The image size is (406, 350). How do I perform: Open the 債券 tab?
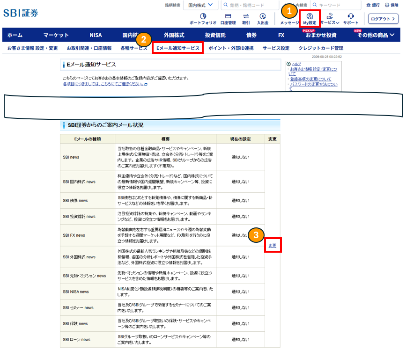[x=251, y=35]
